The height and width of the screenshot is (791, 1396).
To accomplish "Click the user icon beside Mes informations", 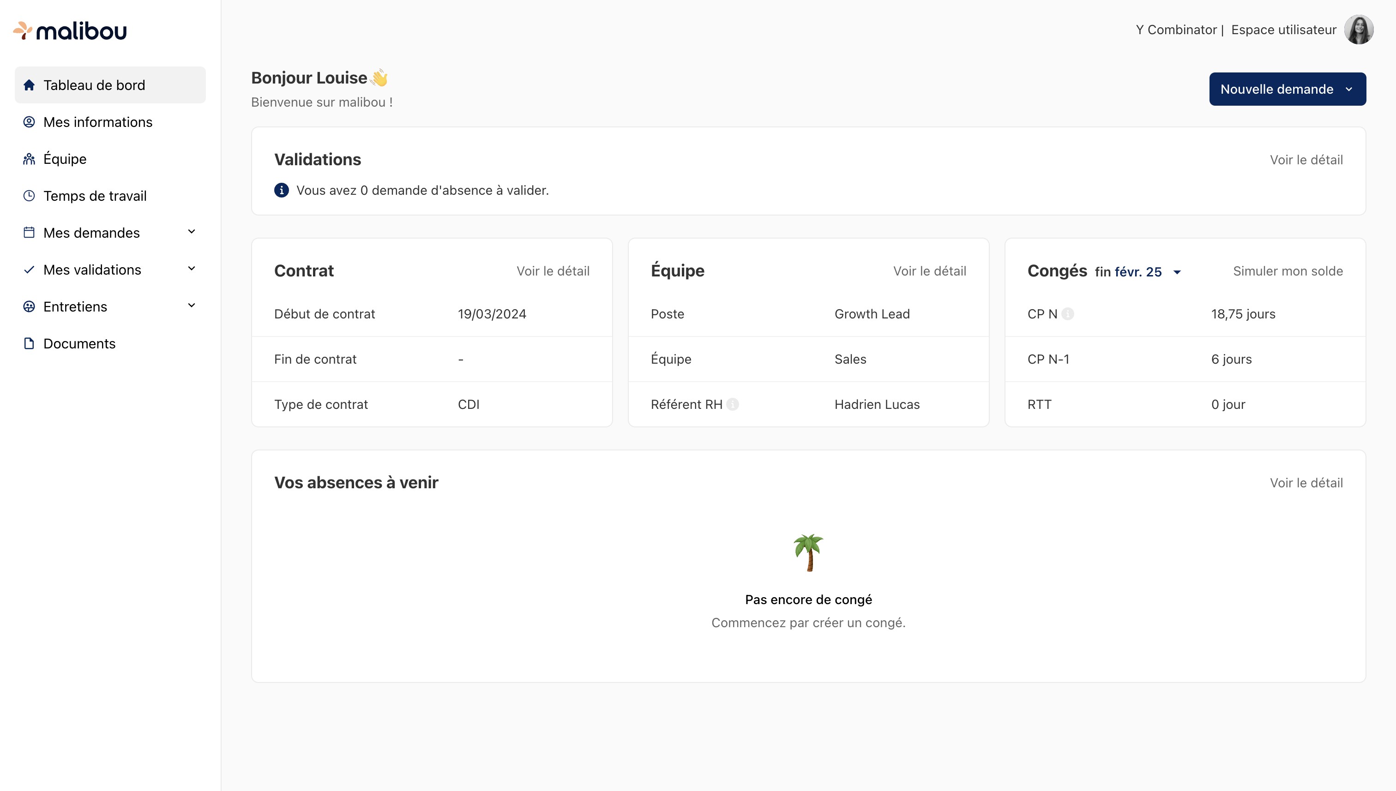I will click(30, 122).
